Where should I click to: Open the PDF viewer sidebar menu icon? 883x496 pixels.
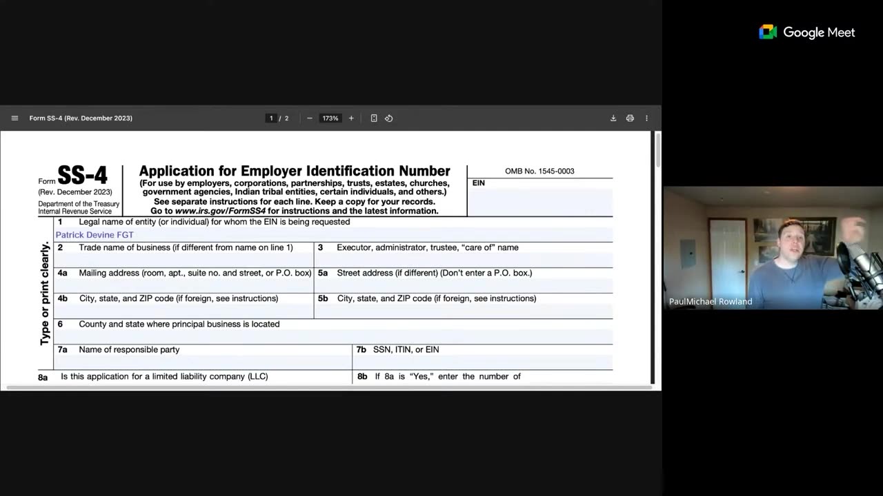(x=14, y=118)
